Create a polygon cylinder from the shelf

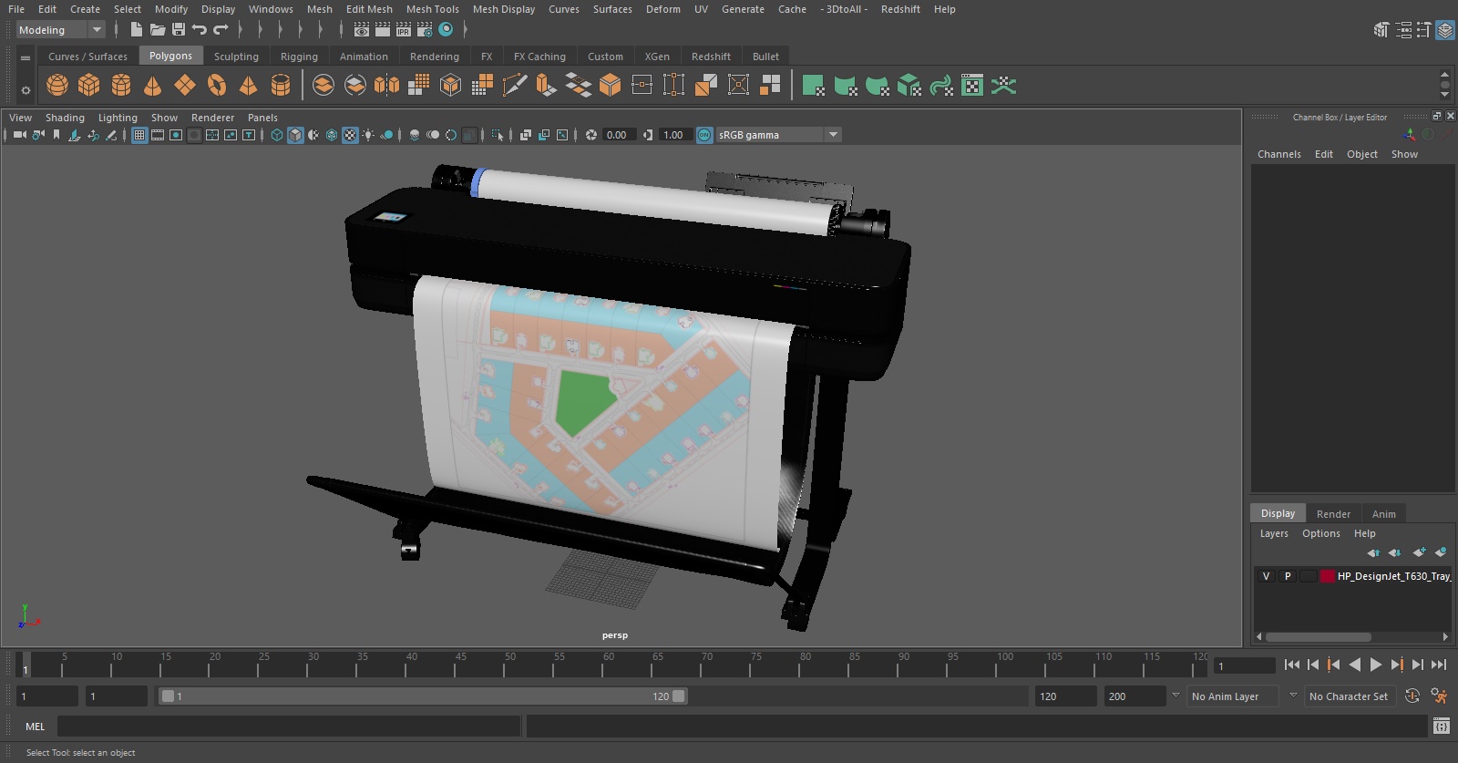pos(121,86)
